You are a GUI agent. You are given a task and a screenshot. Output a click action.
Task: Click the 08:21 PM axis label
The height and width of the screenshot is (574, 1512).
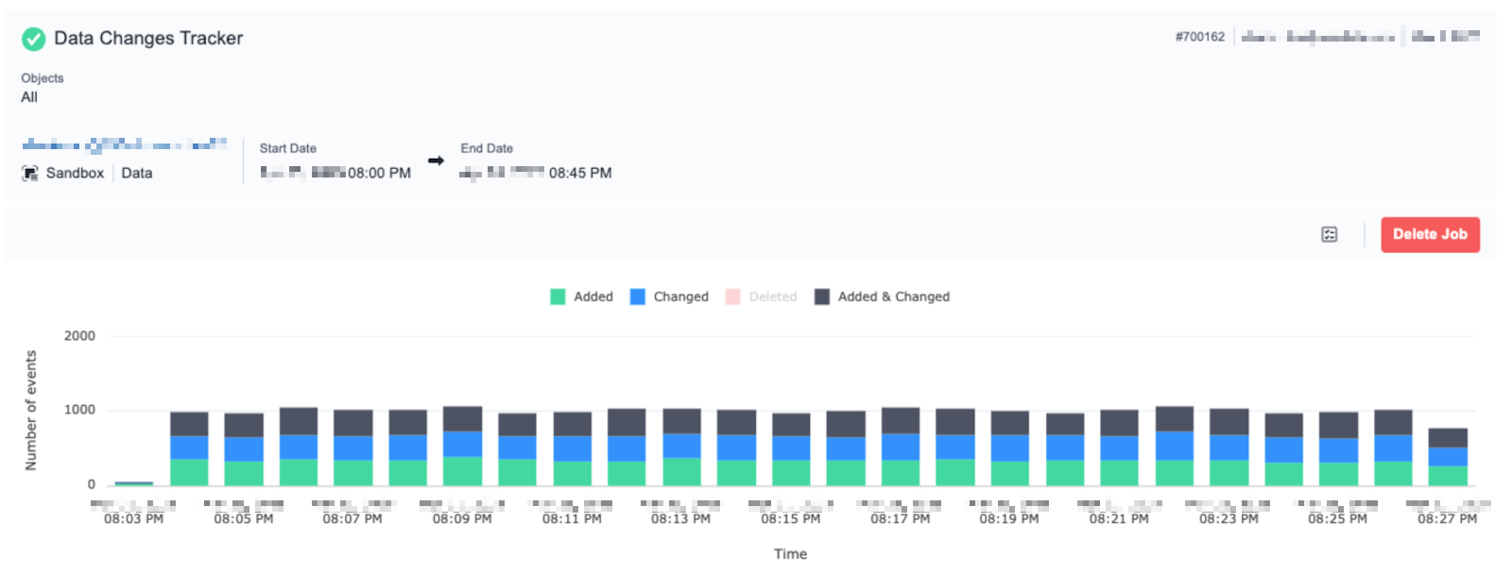click(x=1119, y=518)
